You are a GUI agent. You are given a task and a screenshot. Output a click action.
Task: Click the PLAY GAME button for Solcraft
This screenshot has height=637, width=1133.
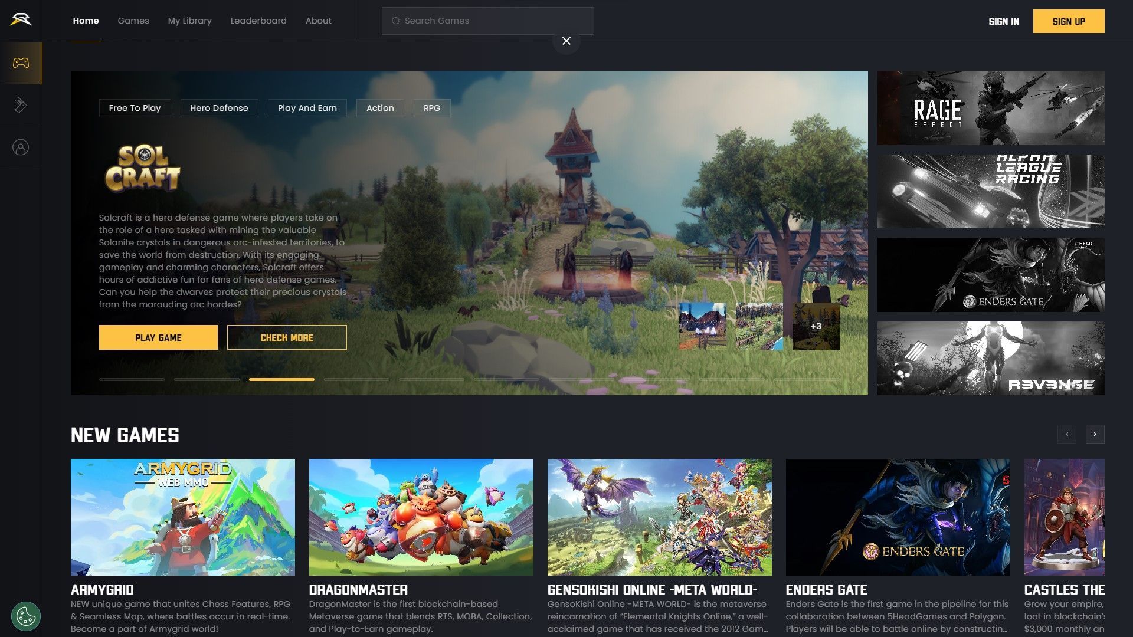[x=158, y=337]
